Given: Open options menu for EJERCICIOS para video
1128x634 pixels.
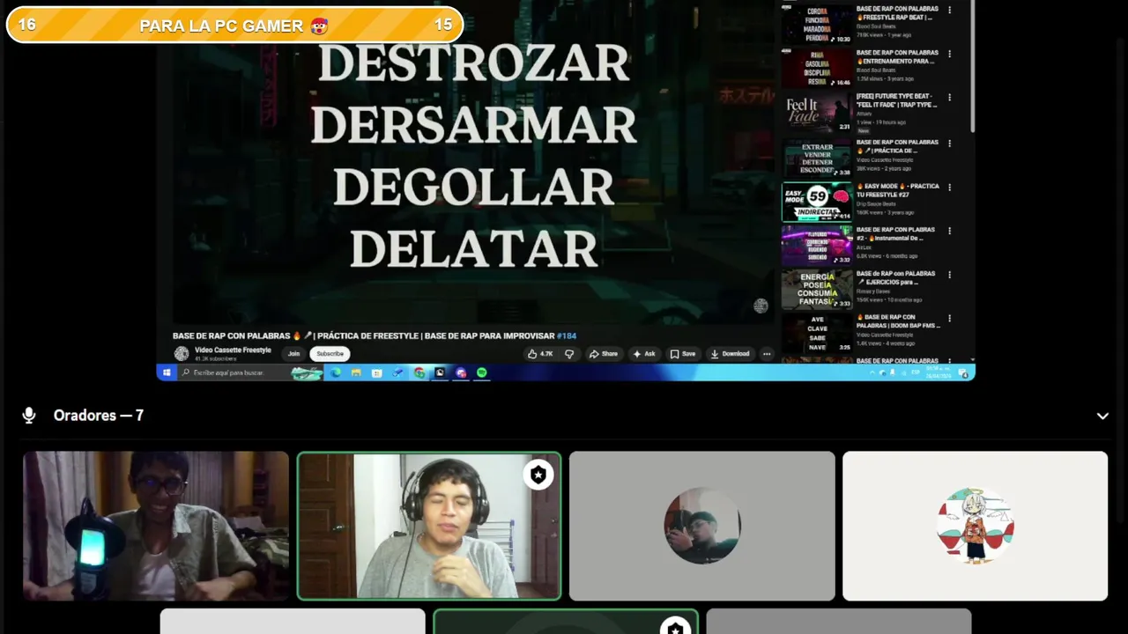Looking at the screenshot, I should coord(950,275).
